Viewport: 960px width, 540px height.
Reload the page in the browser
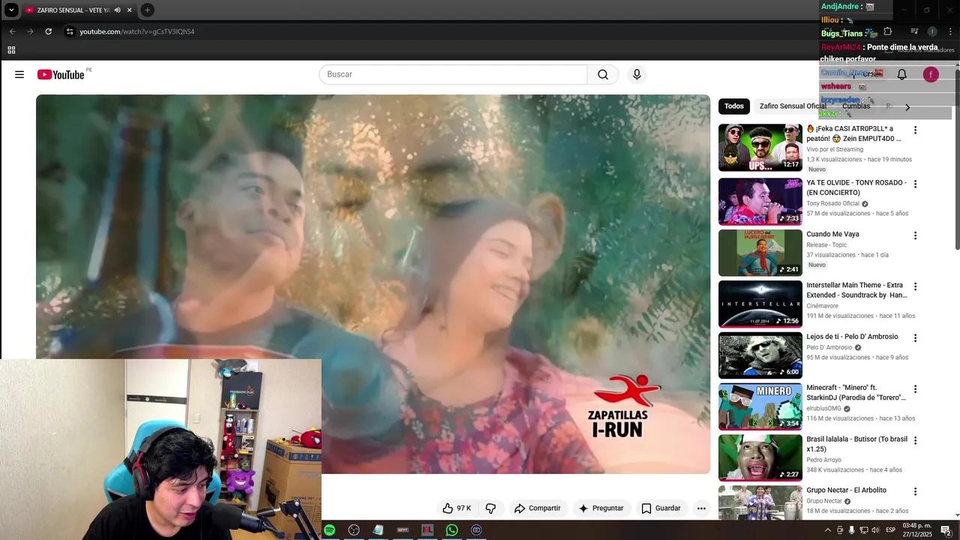[x=48, y=31]
